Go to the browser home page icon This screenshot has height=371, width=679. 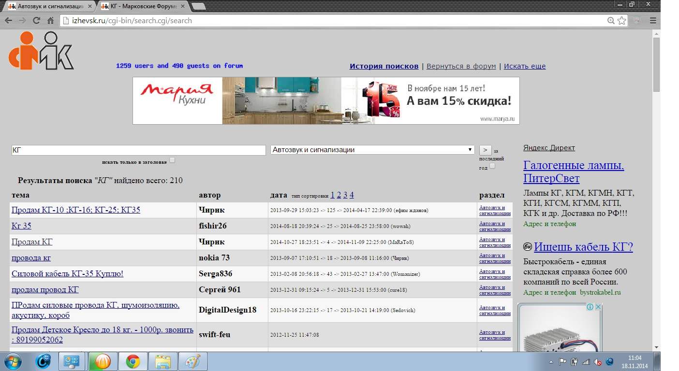click(50, 21)
